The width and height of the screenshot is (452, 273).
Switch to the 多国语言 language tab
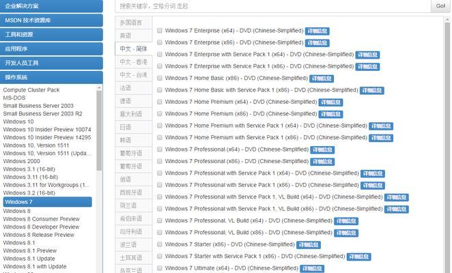133,23
